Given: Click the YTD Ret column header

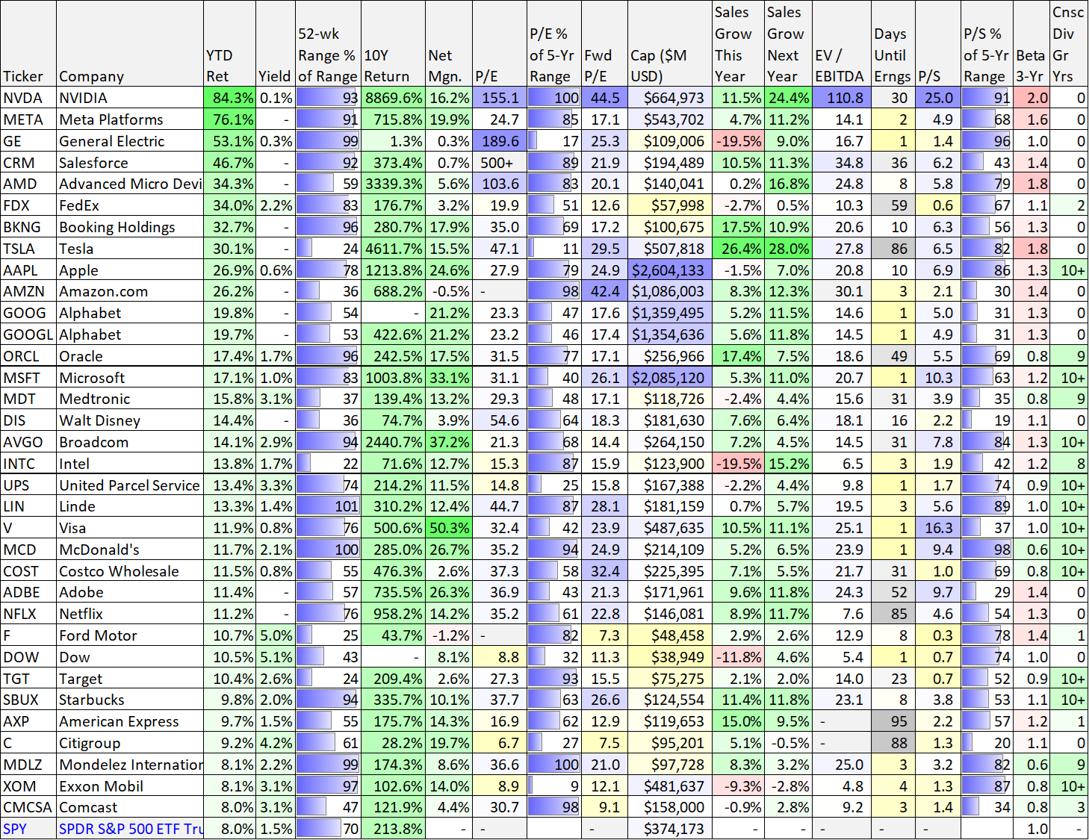Looking at the screenshot, I should pos(230,43).
